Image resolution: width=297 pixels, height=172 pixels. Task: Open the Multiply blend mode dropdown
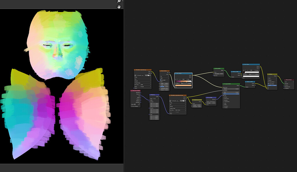(272, 80)
